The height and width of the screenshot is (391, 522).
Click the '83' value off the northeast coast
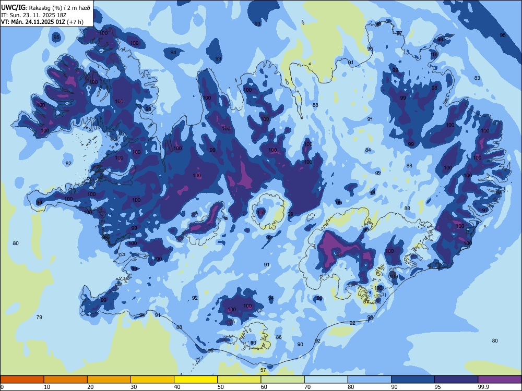(478, 78)
